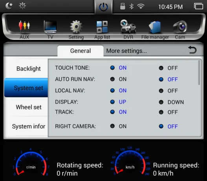The height and width of the screenshot is (181, 207).
Task: Click the brightness sun icon
Action: [x=22, y=6]
